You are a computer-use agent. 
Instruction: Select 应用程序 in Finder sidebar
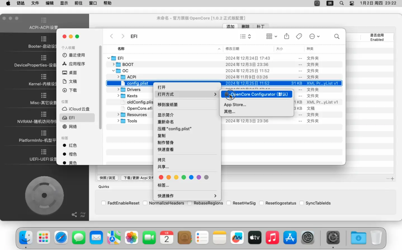[x=77, y=64]
